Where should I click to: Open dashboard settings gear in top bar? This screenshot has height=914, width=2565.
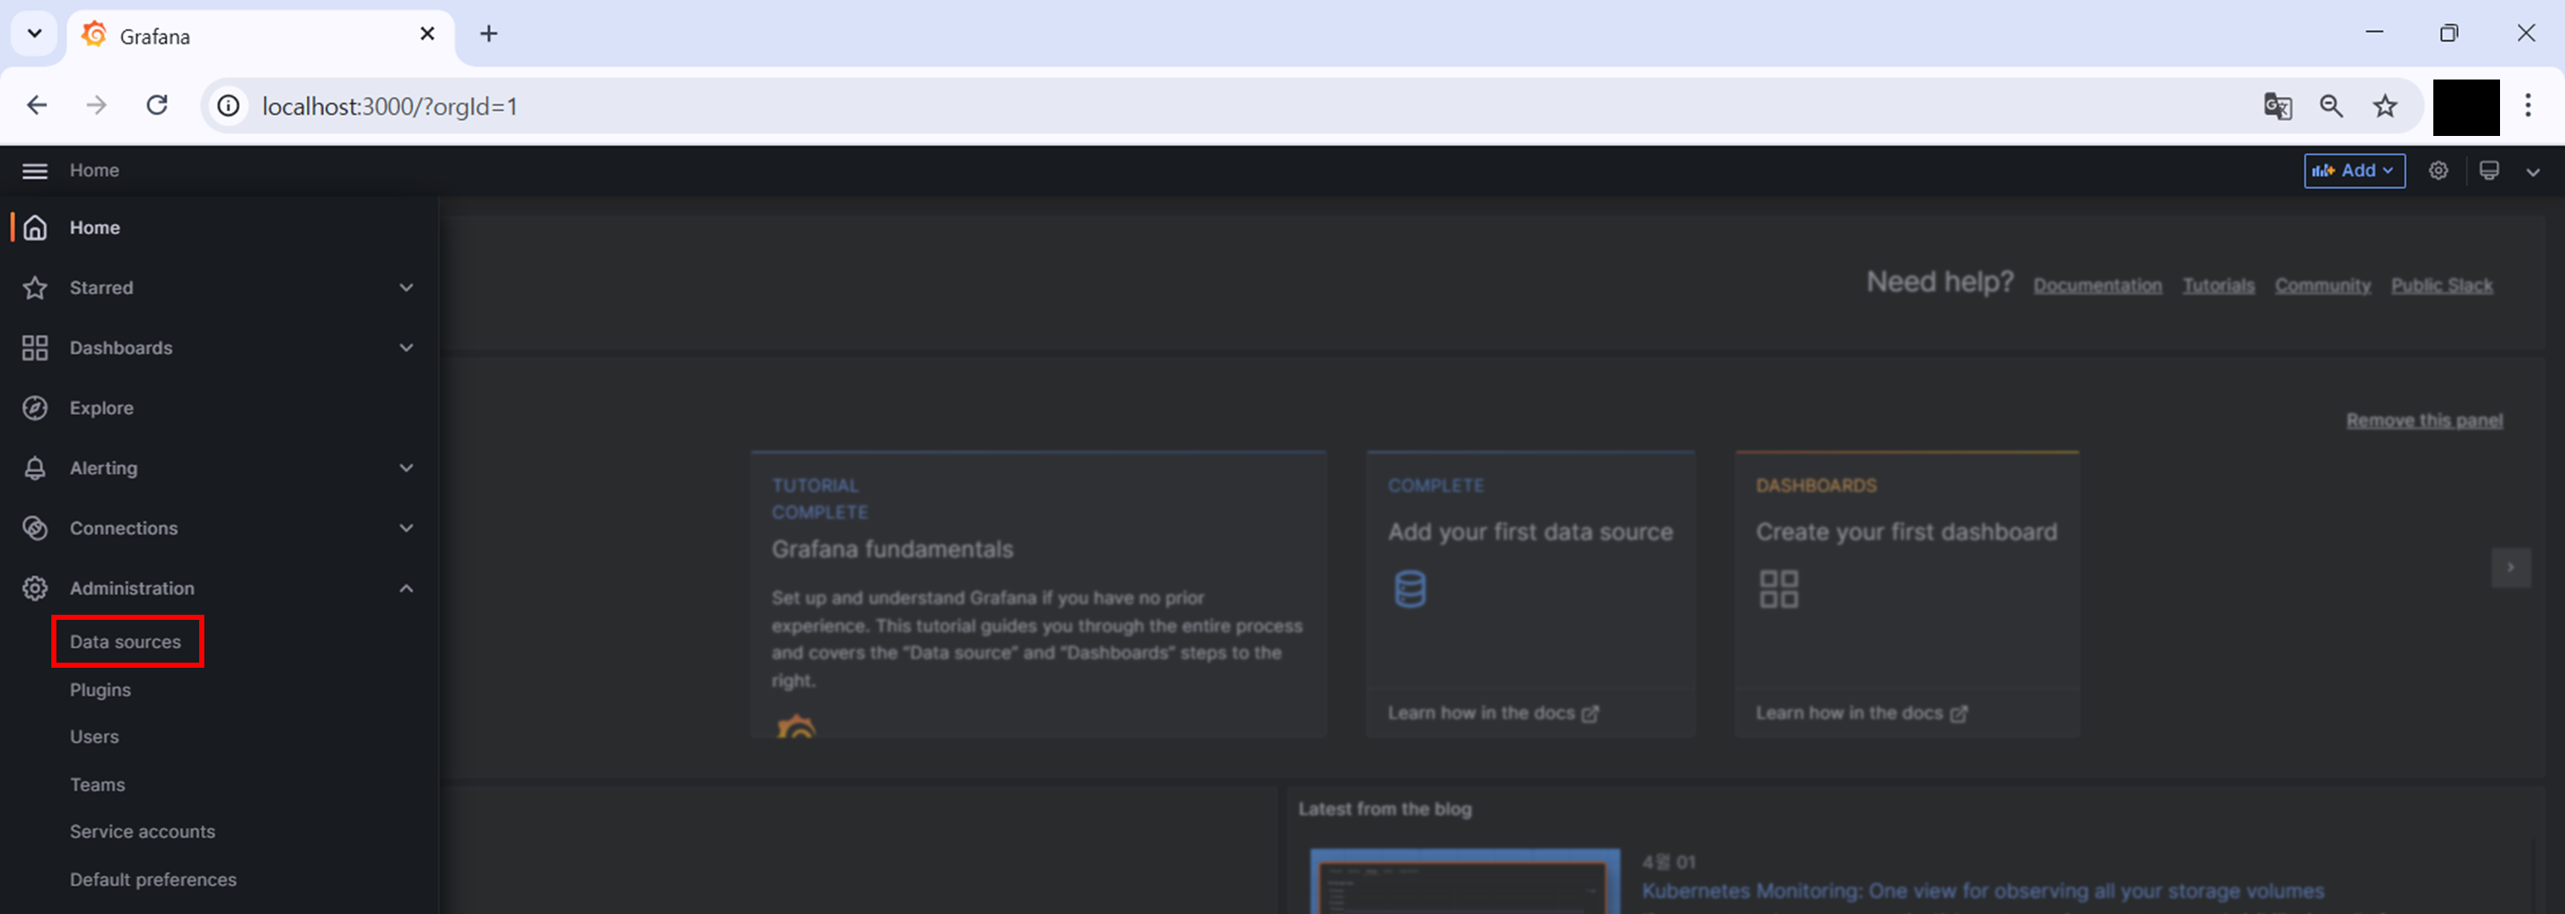[2438, 170]
